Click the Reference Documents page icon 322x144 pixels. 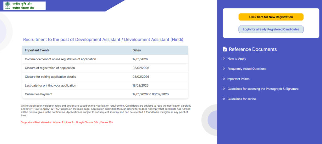(x=225, y=49)
